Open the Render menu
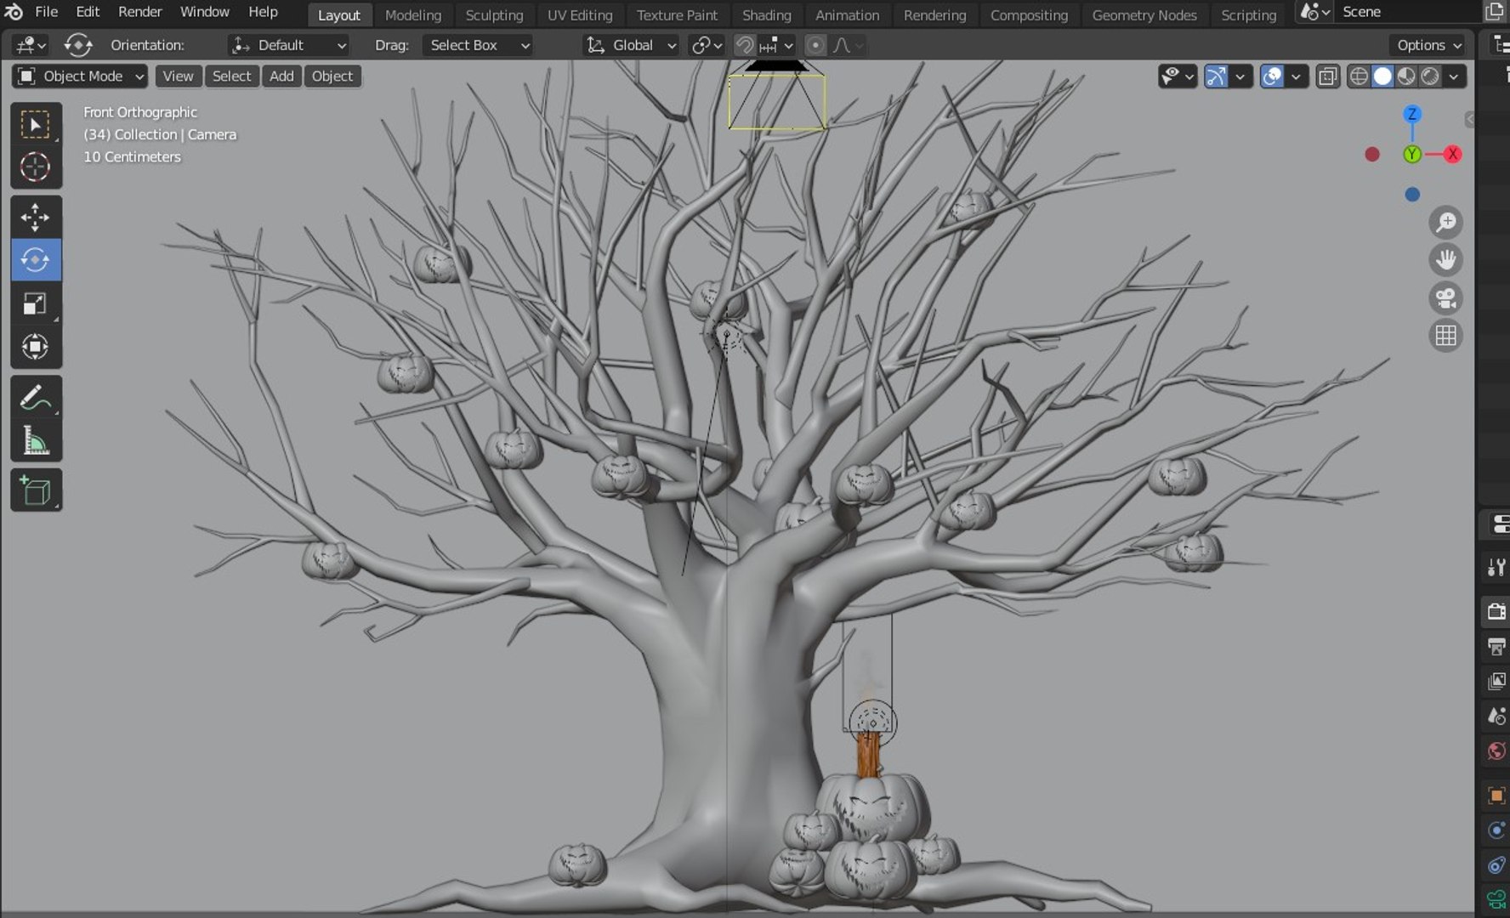1510x918 pixels. 139,12
